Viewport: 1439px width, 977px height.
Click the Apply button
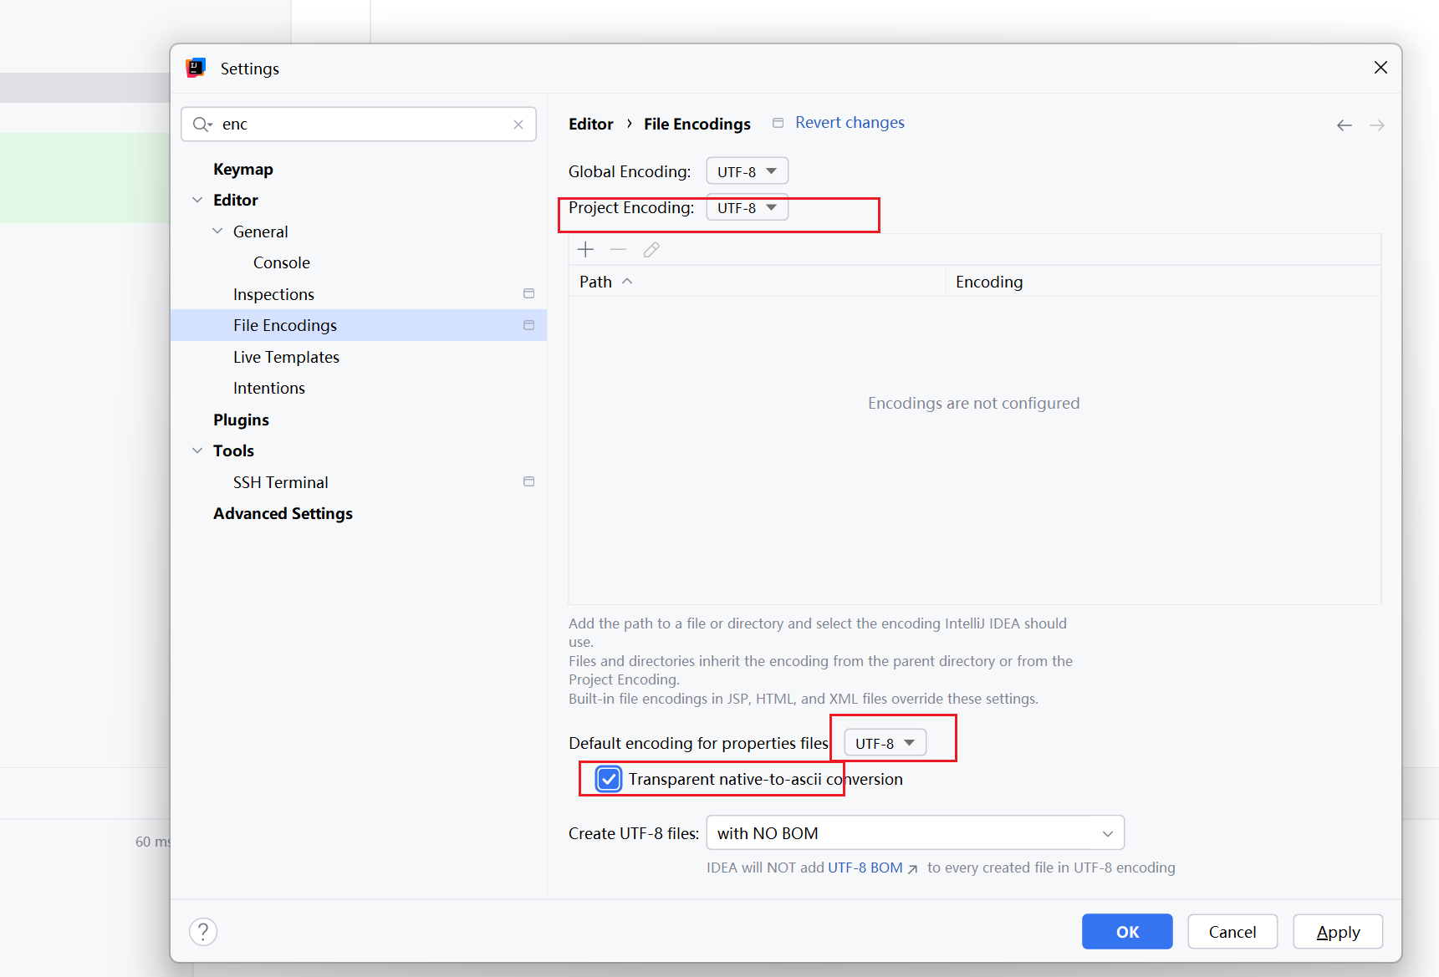coord(1337,932)
